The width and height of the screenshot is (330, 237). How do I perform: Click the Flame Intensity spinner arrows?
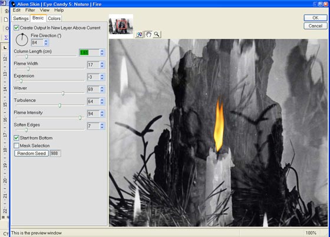[102, 114]
